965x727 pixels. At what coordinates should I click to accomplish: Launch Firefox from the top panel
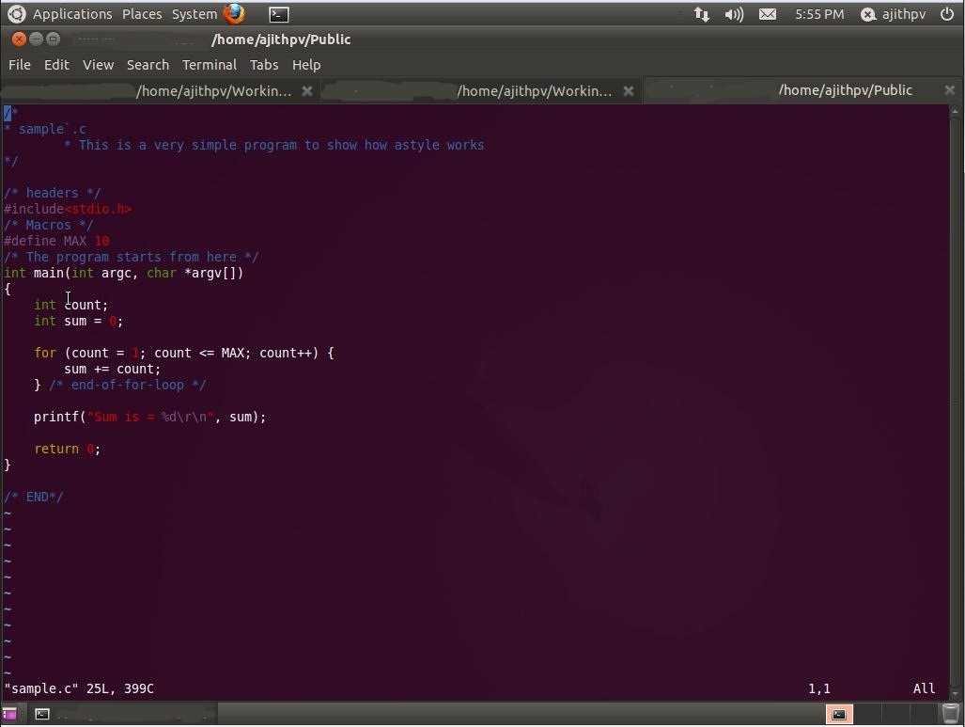pyautogui.click(x=233, y=13)
